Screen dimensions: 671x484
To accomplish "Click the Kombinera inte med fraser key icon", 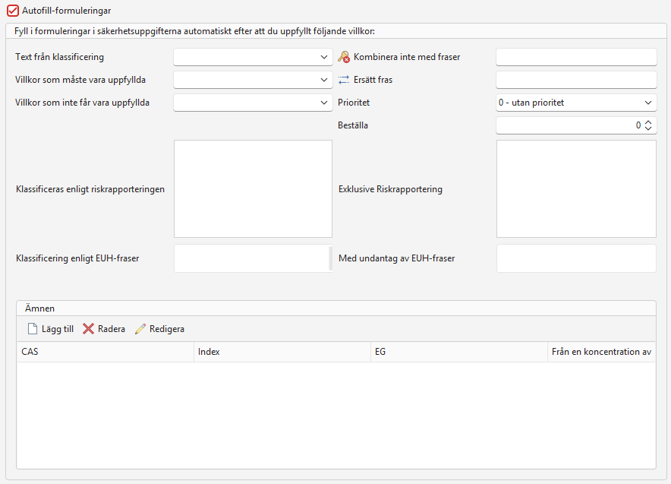I will tap(344, 57).
